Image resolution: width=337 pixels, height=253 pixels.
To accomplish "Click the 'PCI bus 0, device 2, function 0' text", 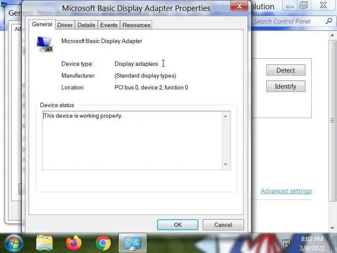I will pyautogui.click(x=151, y=88).
